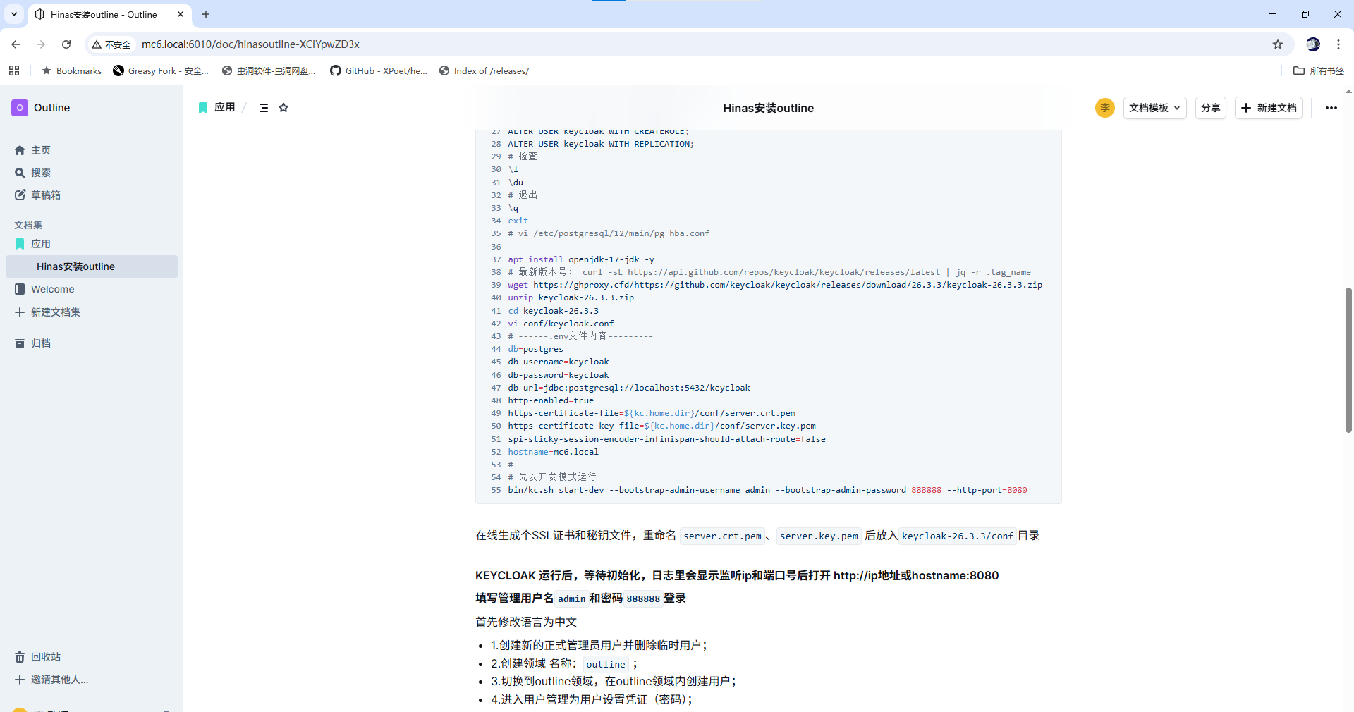Screen dimensions: 1354x712
Task: Open GitHub XPoet bookmark
Action: [379, 70]
